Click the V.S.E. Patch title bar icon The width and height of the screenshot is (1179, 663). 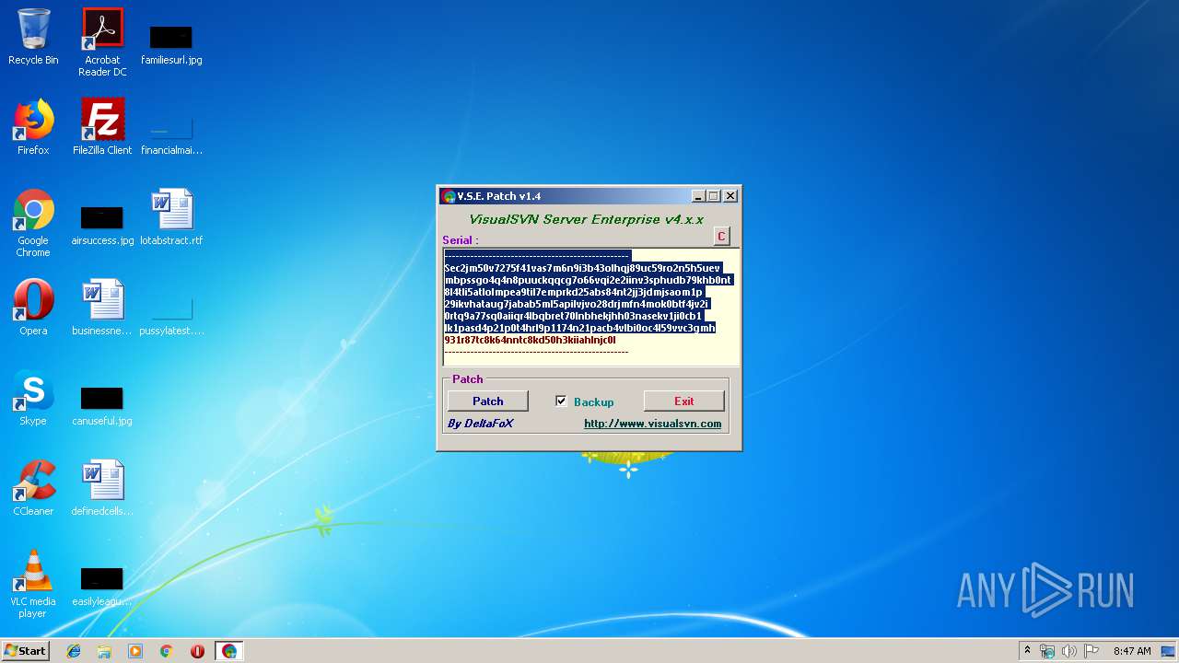point(449,196)
